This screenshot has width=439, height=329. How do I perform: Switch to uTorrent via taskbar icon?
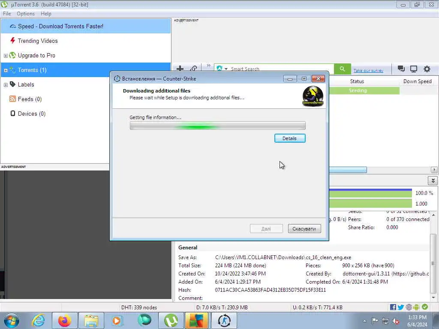click(171, 320)
